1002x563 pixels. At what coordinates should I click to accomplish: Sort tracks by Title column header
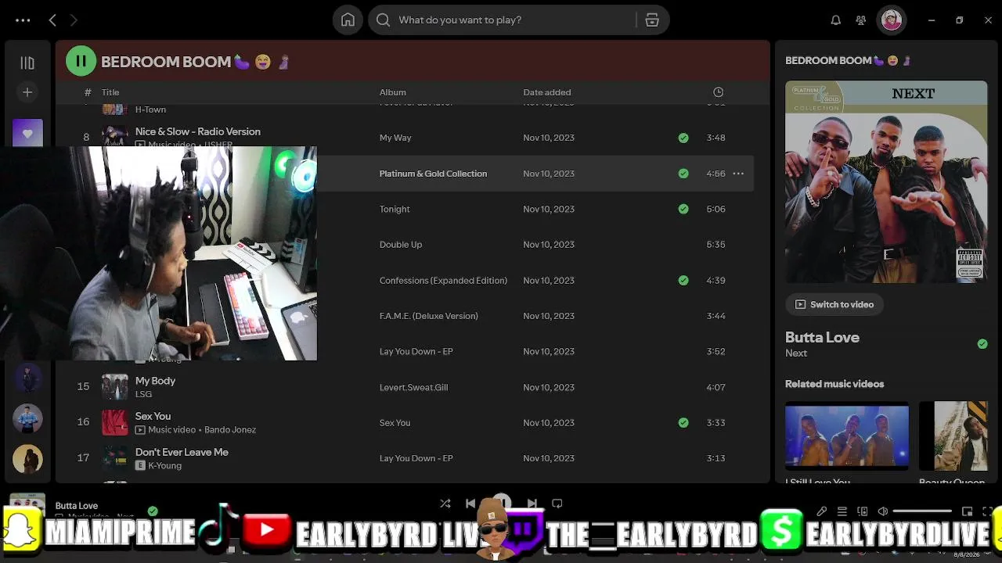click(110, 92)
